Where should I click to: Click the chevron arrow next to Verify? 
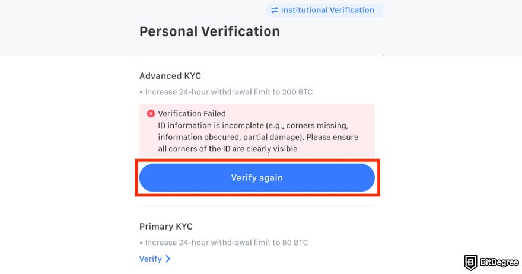pyautogui.click(x=168, y=259)
